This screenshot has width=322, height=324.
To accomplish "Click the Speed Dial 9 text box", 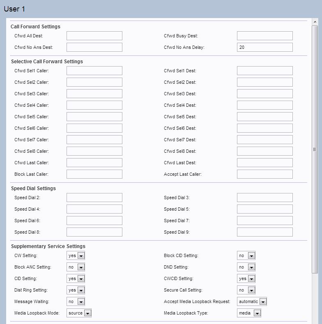I will (x=265, y=232).
